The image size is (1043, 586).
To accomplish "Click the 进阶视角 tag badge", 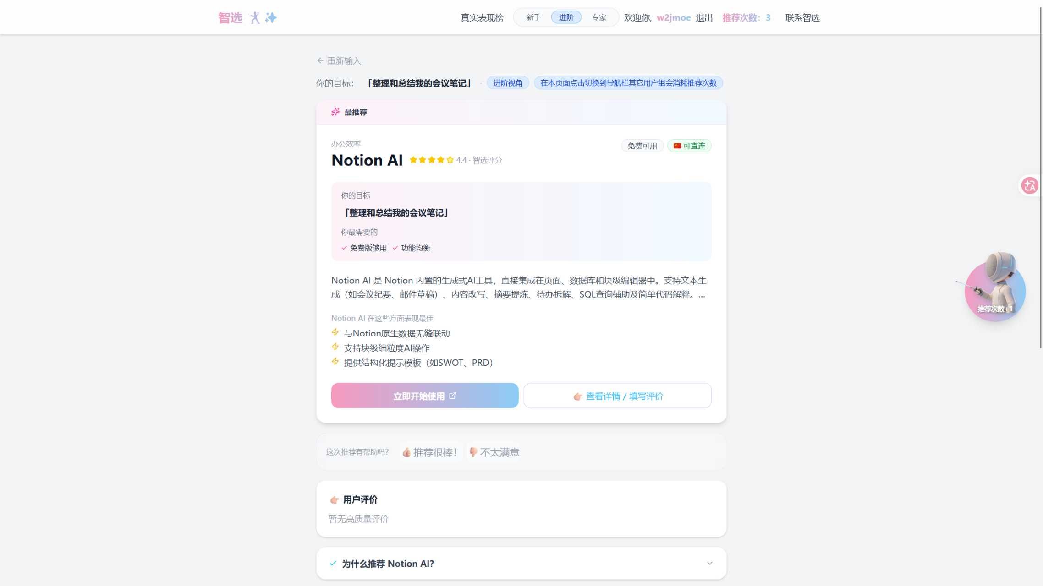I will pos(507,83).
